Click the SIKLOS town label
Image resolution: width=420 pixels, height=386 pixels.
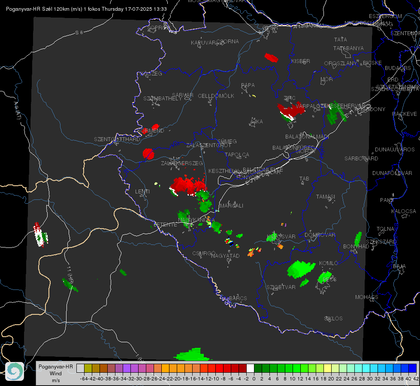[333, 319]
